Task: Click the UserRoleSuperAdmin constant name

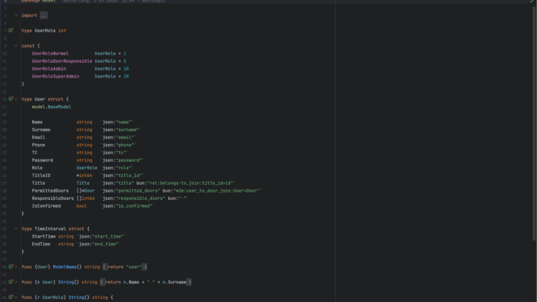Action: point(55,77)
